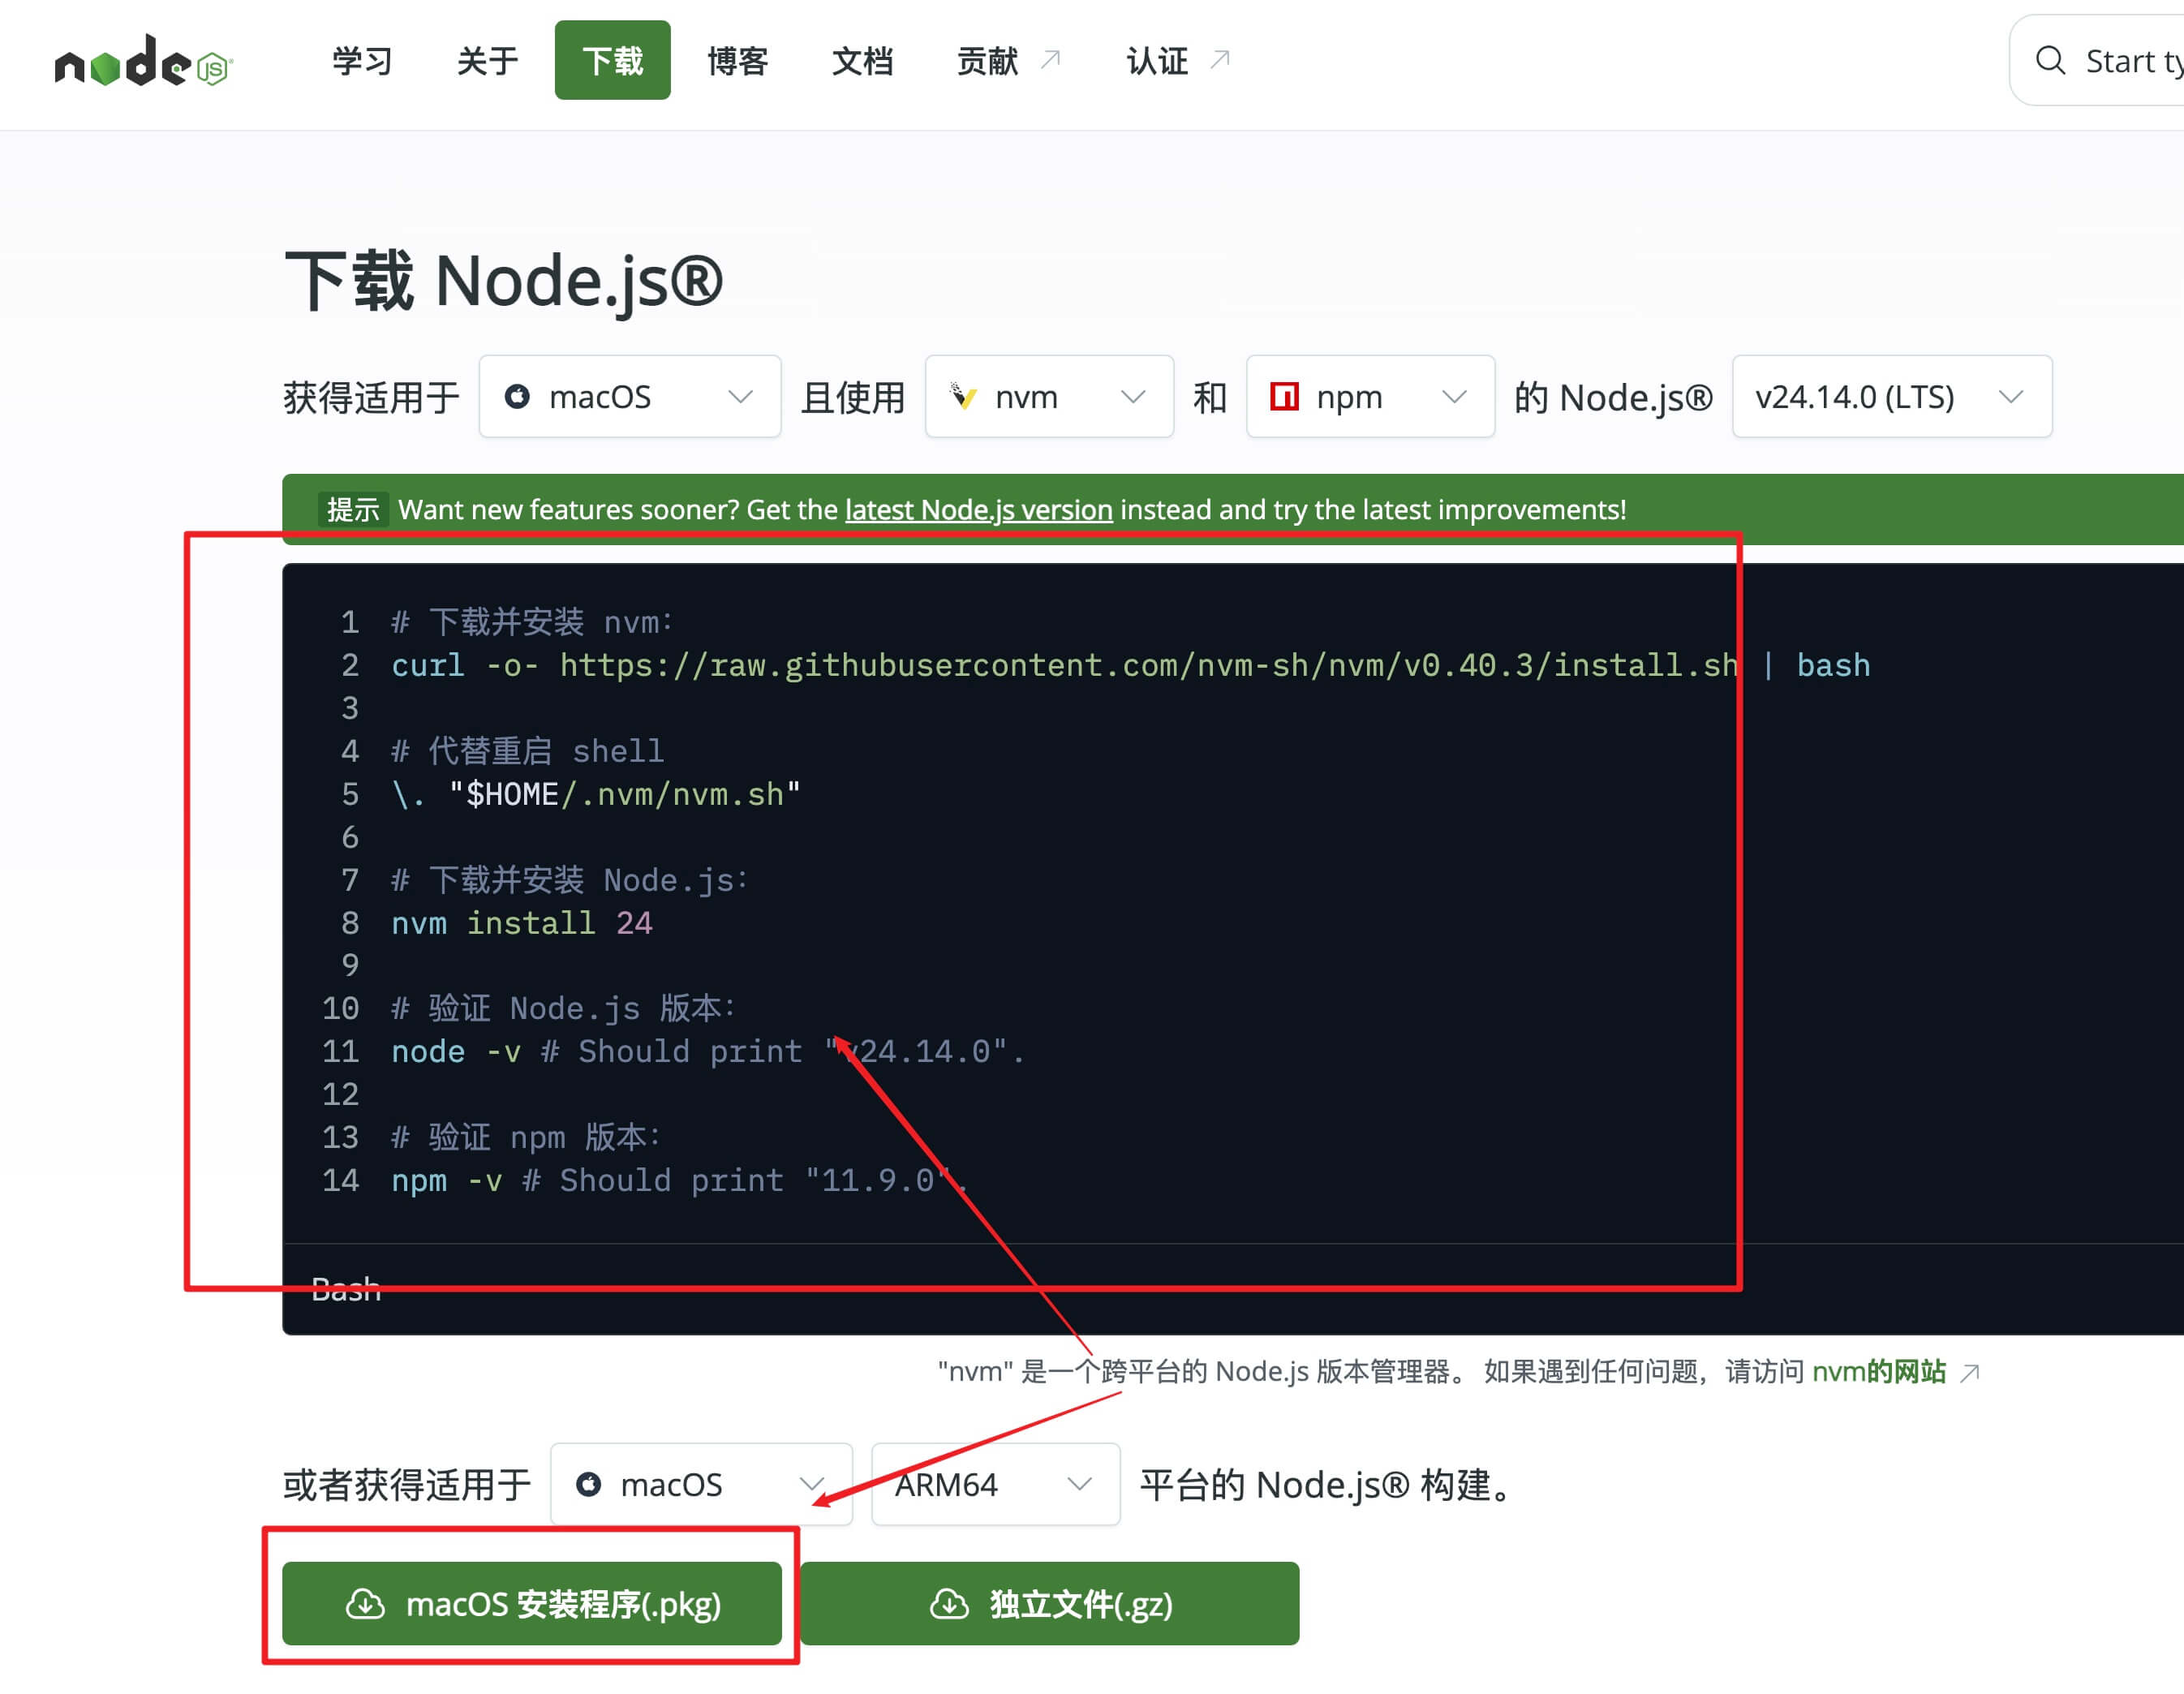
Task: Click the Node.js logo
Action: pyautogui.click(x=143, y=61)
